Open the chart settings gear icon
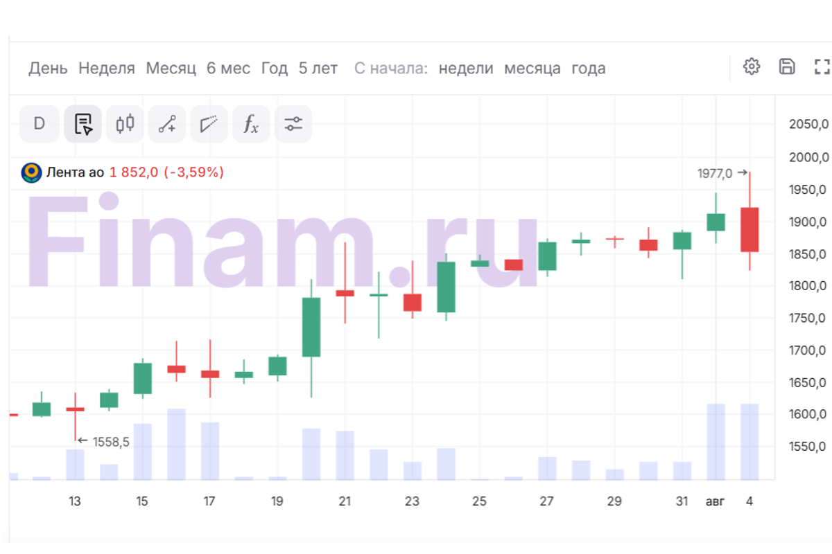Image resolution: width=832 pixels, height=554 pixels. tap(752, 66)
